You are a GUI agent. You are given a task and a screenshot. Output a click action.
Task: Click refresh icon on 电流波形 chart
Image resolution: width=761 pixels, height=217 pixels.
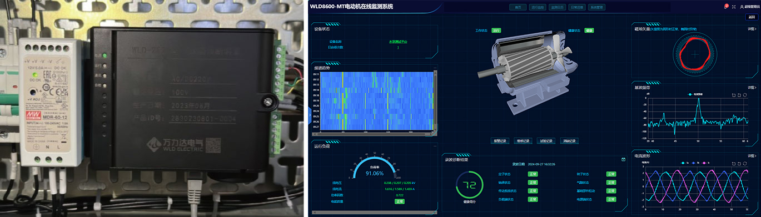point(745,164)
